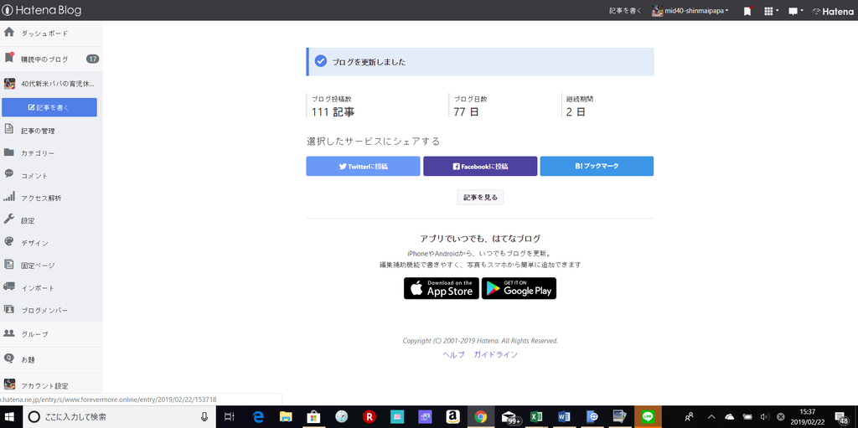Click the アクセス解析 bar chart icon

(x=8, y=197)
